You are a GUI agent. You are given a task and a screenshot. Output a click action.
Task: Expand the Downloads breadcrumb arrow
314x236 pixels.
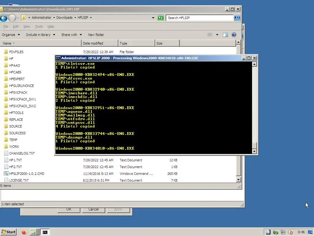pos(75,18)
